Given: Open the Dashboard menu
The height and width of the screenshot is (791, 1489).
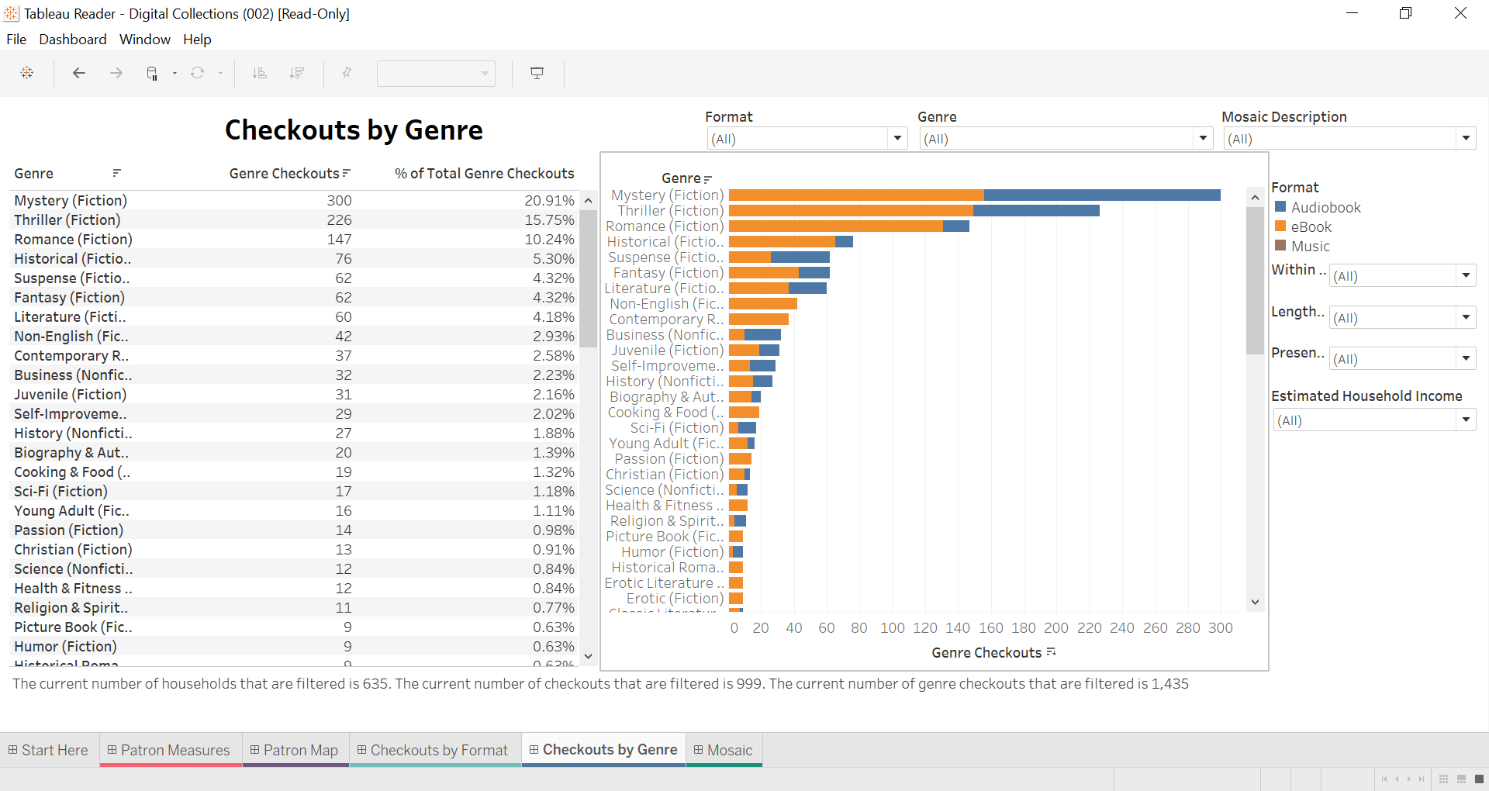Looking at the screenshot, I should coord(73,40).
